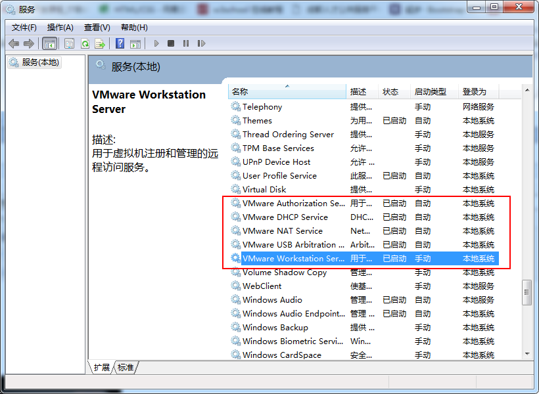Image resolution: width=539 pixels, height=394 pixels.
Task: Click the Export List toolbar icon
Action: point(100,43)
